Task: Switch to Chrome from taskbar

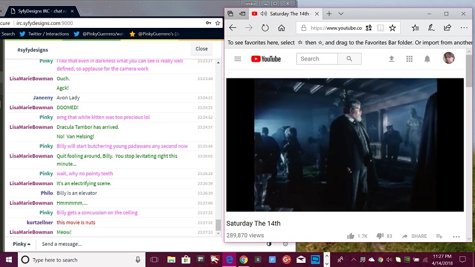Action: (243, 260)
